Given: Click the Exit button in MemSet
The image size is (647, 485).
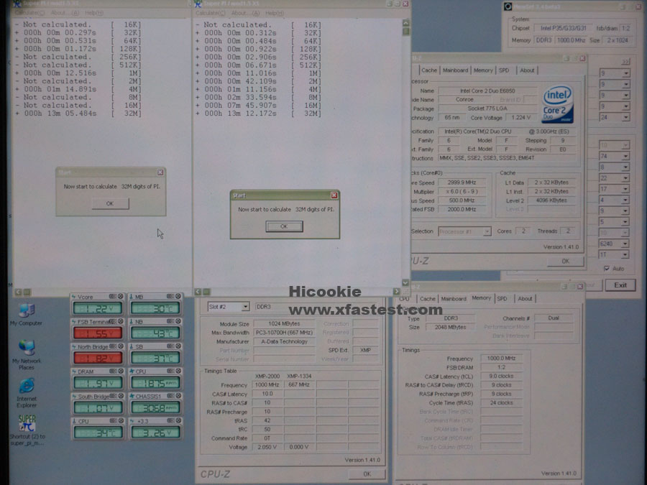Looking at the screenshot, I should point(620,285).
